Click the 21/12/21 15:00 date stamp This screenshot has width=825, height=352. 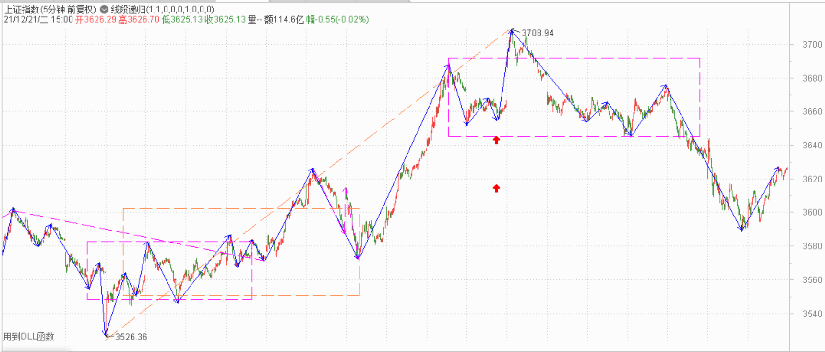tap(38, 20)
